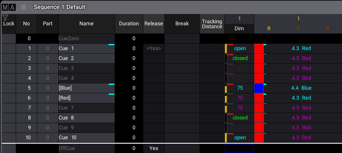
Task: Click the 'closed' Dim value in Cue 8
Action: coord(240,118)
